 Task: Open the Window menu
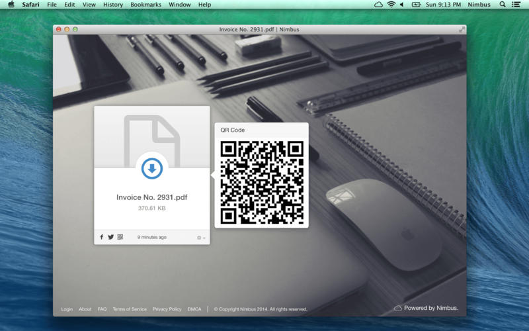tap(180, 5)
